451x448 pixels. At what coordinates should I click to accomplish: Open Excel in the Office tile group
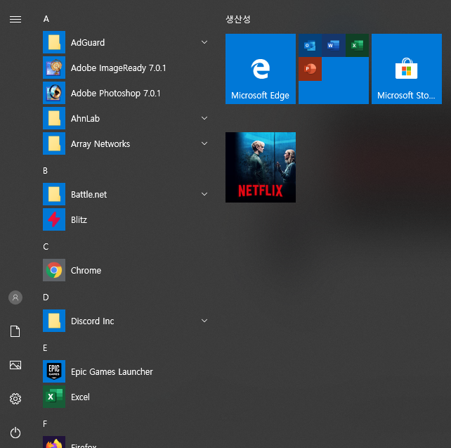[358, 45]
